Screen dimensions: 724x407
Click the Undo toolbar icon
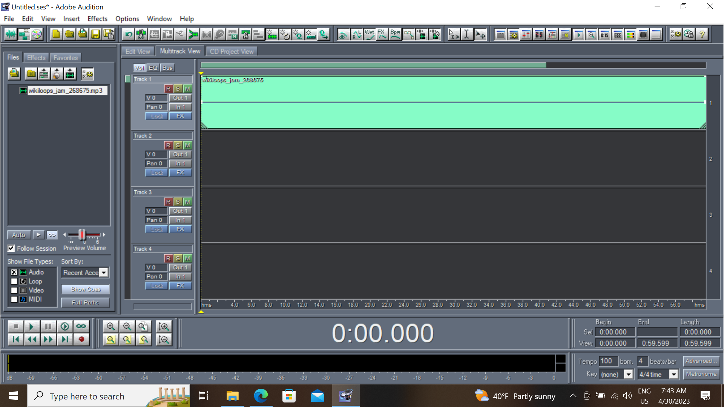(x=129, y=35)
